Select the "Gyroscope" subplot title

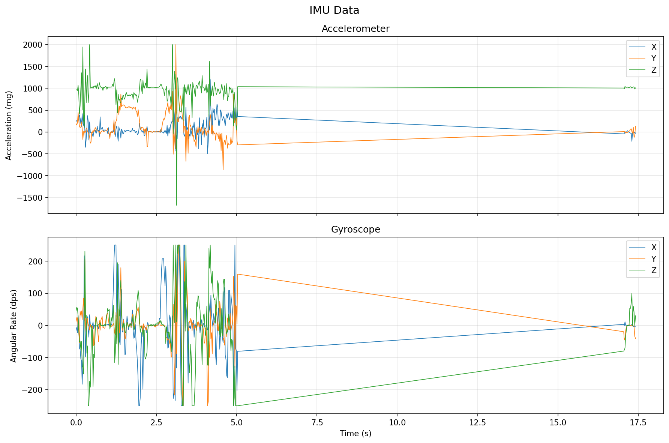pyautogui.click(x=355, y=230)
